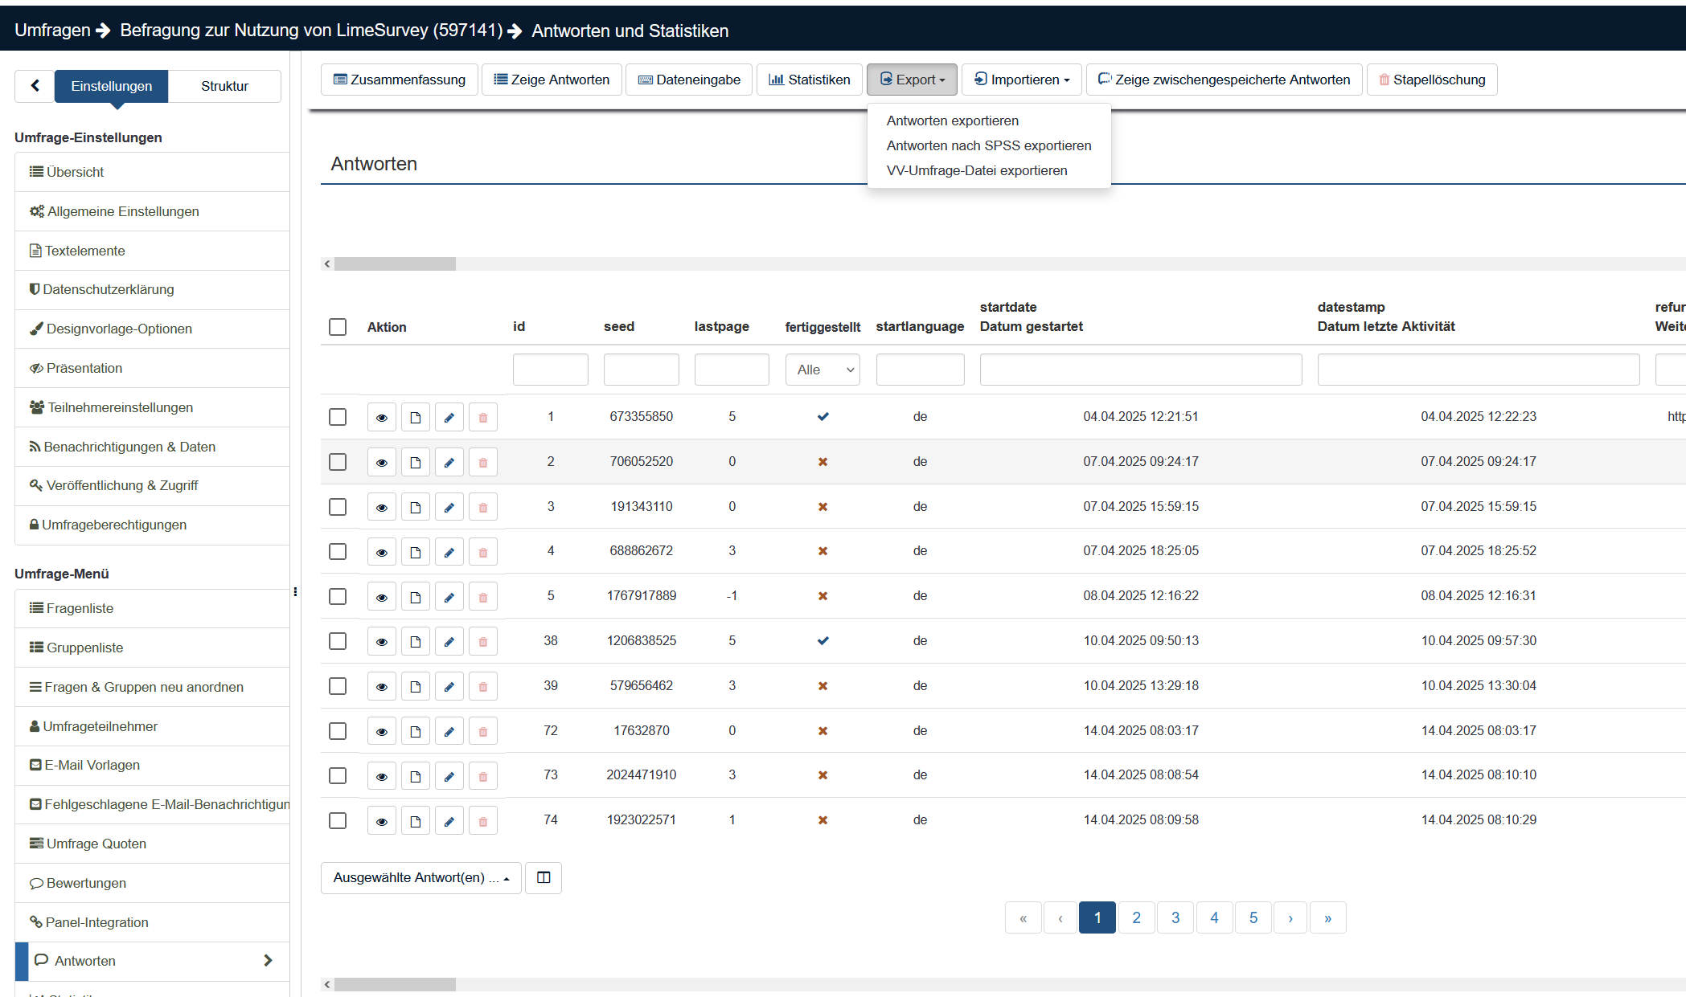The image size is (1686, 997).
Task: Click the column selector icon button
Action: point(543,877)
